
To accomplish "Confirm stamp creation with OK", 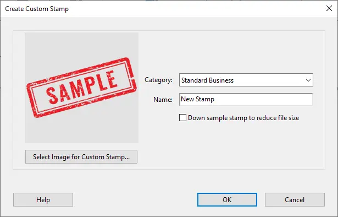I will [227, 200].
